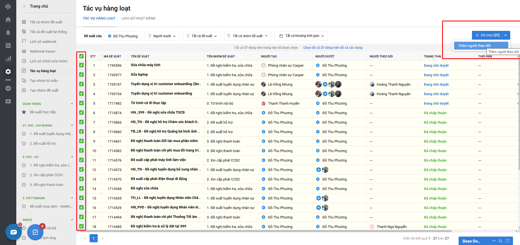Click the Base logo icon in the dark sidebar
Viewport: 520px width, 245px height.
[x=8, y=6]
